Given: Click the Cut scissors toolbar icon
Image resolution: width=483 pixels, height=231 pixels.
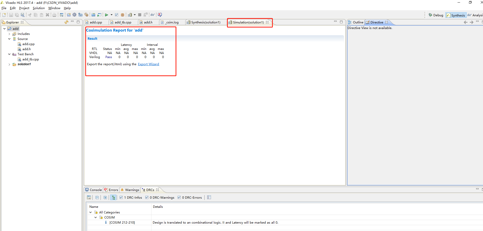Looking at the screenshot, I should 30,15.
